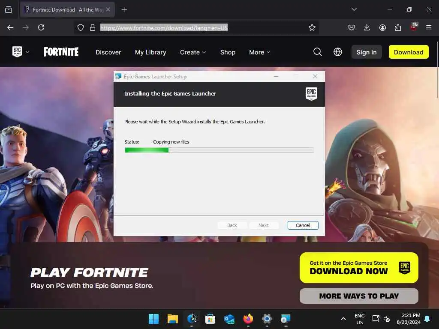The image size is (439, 329).
Task: Open the tracking protection shield icon
Action: pos(81,27)
